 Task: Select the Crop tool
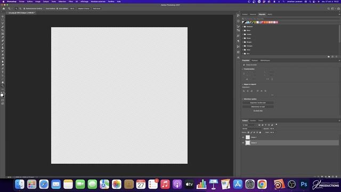coord(3,30)
